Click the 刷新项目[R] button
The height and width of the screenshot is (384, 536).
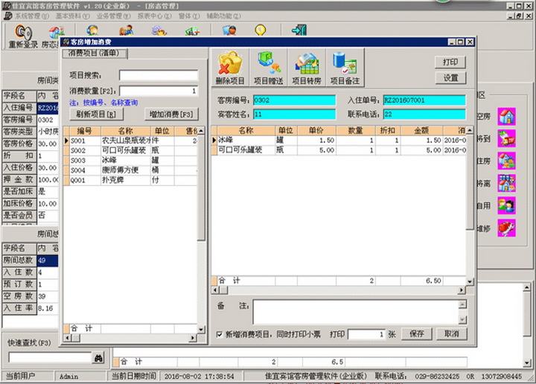click(x=96, y=115)
